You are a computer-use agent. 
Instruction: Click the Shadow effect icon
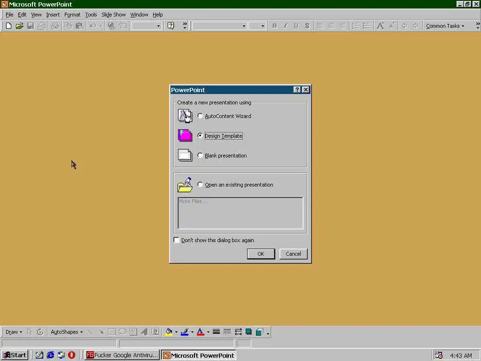249,332
